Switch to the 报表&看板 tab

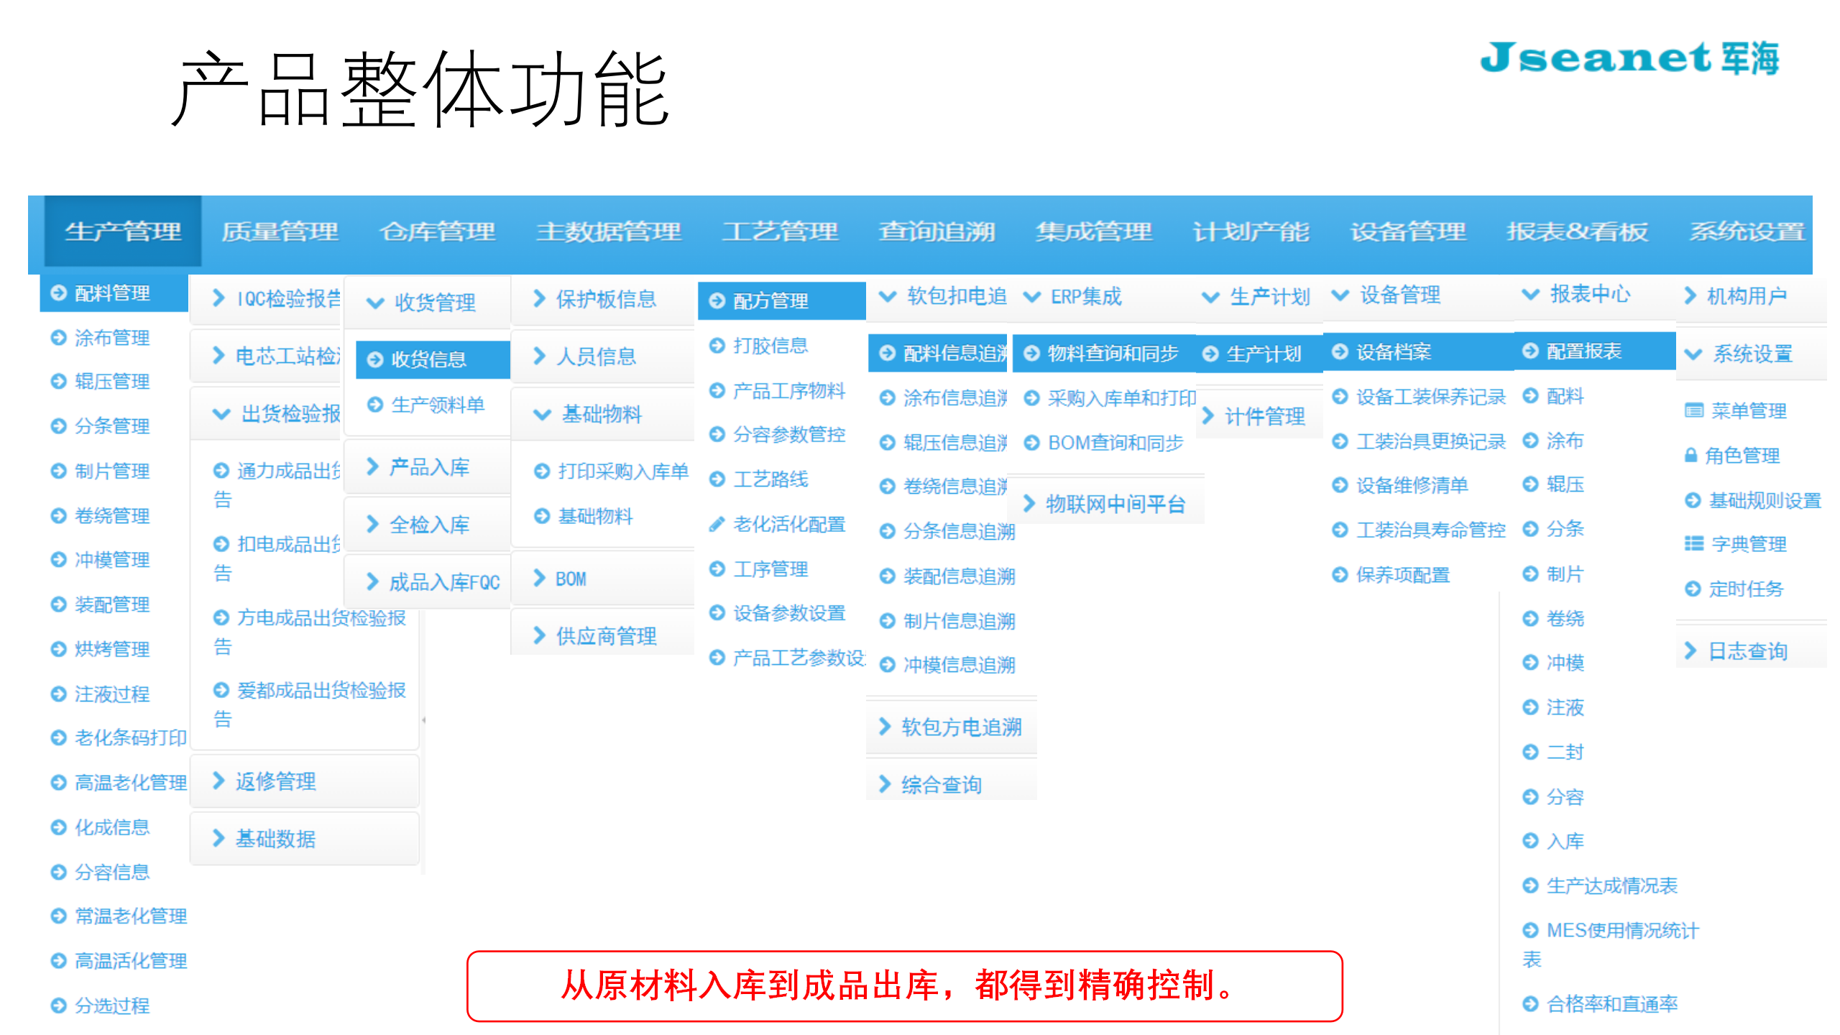point(1577,231)
